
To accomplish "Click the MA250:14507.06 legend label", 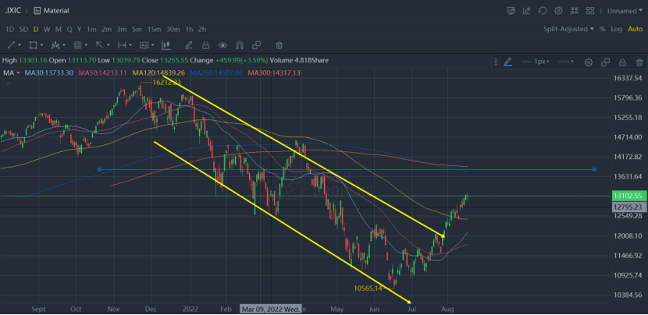I will pos(216,73).
